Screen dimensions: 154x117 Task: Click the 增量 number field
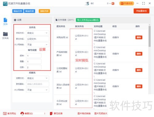click(x=34, y=62)
